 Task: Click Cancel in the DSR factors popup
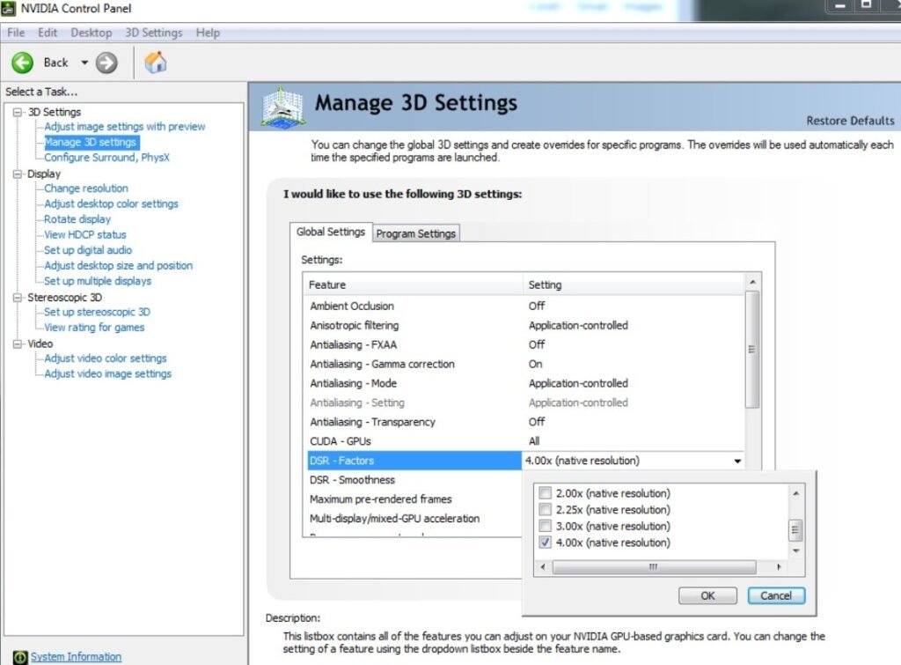coord(776,596)
